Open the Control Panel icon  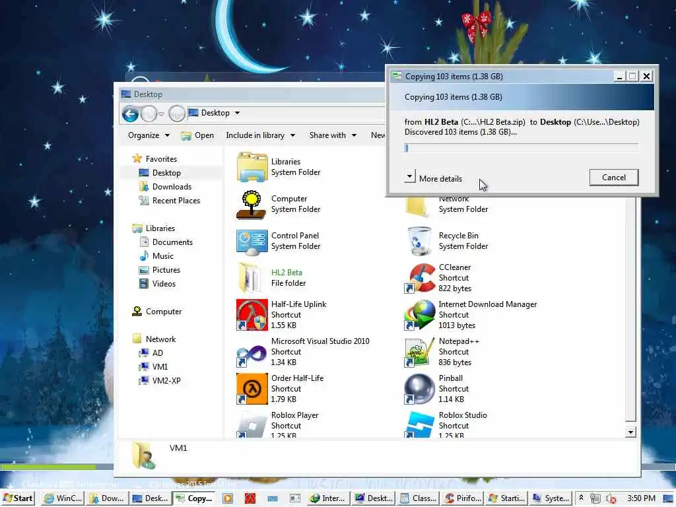(252, 242)
